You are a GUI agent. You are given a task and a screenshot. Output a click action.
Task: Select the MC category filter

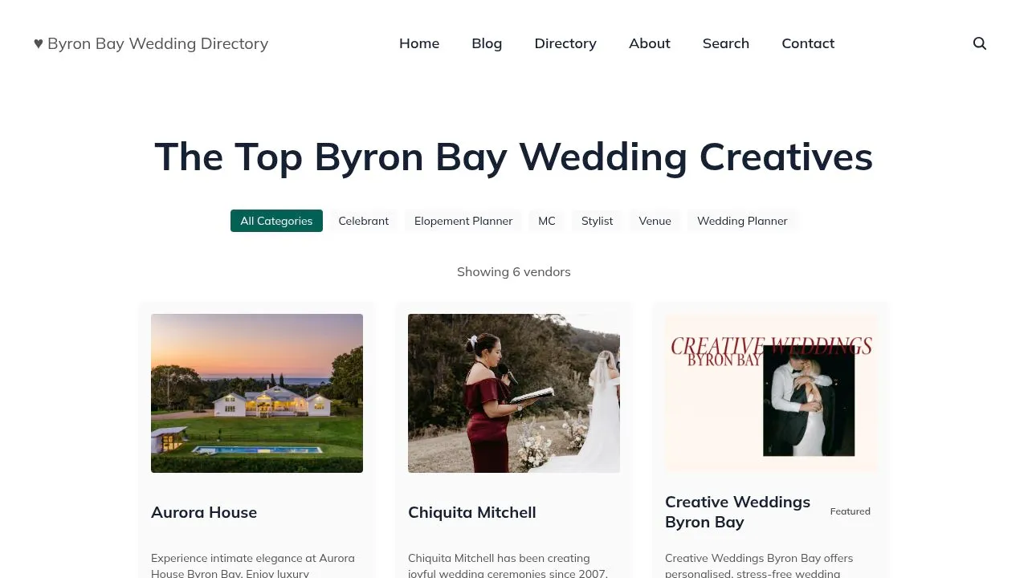pos(547,221)
